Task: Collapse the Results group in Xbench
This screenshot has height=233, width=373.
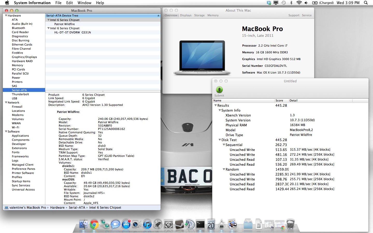Action: point(216,105)
